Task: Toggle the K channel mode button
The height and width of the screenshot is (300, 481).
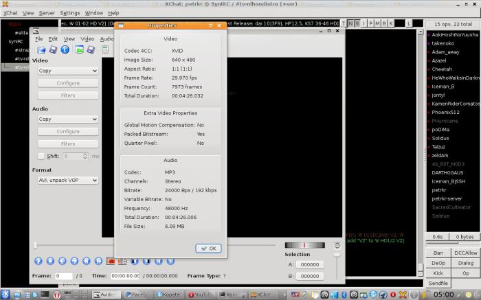Action: point(391,23)
